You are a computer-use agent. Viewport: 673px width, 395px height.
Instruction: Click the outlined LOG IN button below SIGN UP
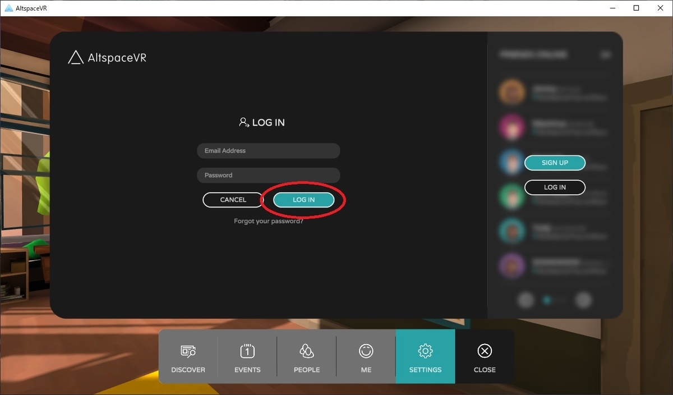555,187
